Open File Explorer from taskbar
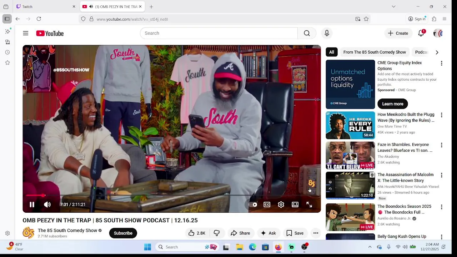 point(240,247)
